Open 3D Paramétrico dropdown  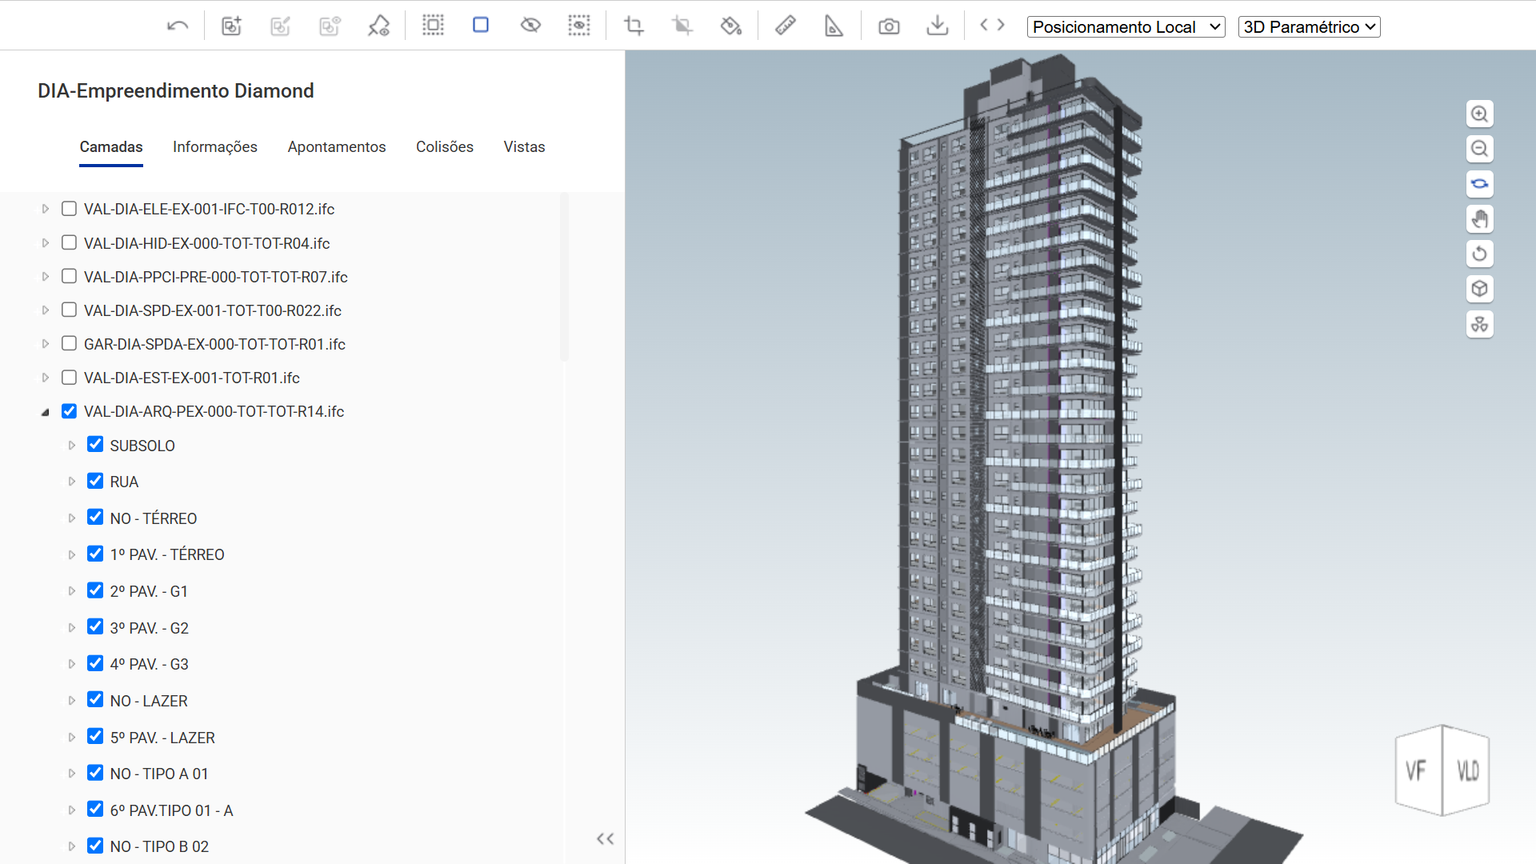pos(1309,26)
